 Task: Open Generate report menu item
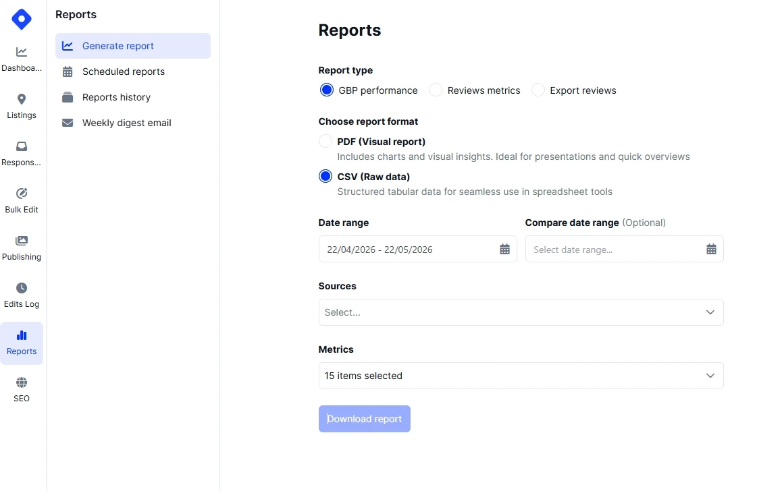click(133, 46)
